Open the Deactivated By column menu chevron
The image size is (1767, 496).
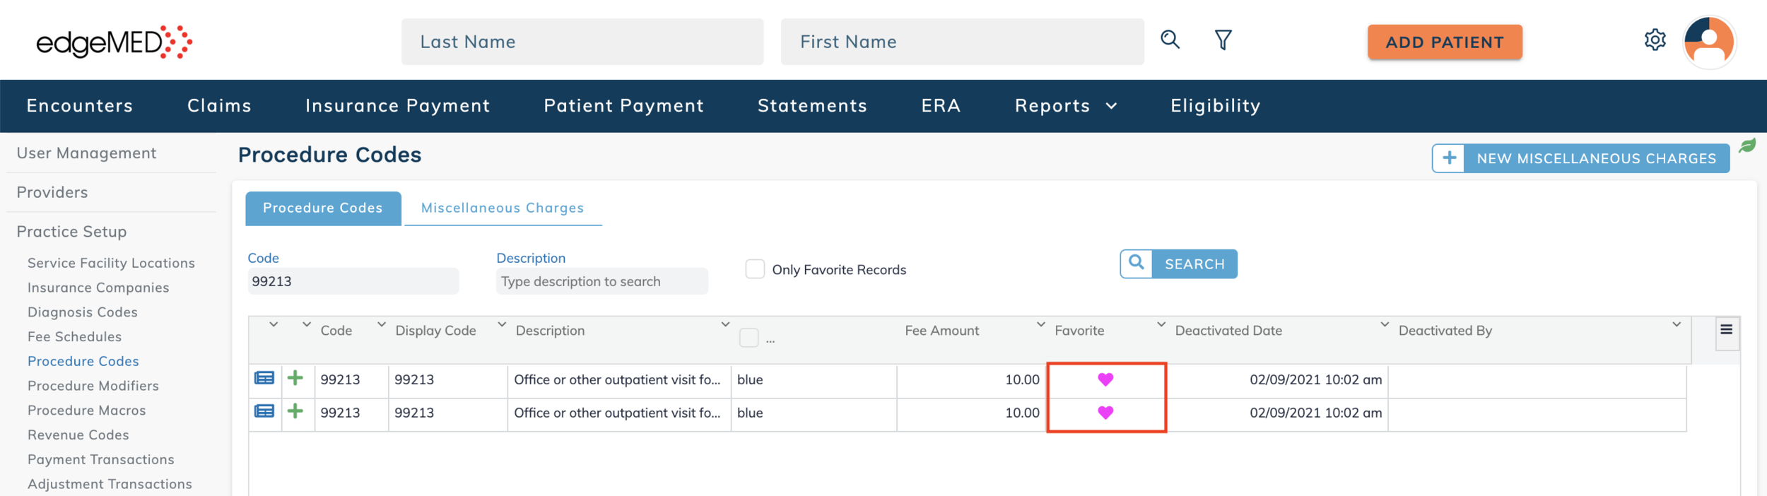1676,324
